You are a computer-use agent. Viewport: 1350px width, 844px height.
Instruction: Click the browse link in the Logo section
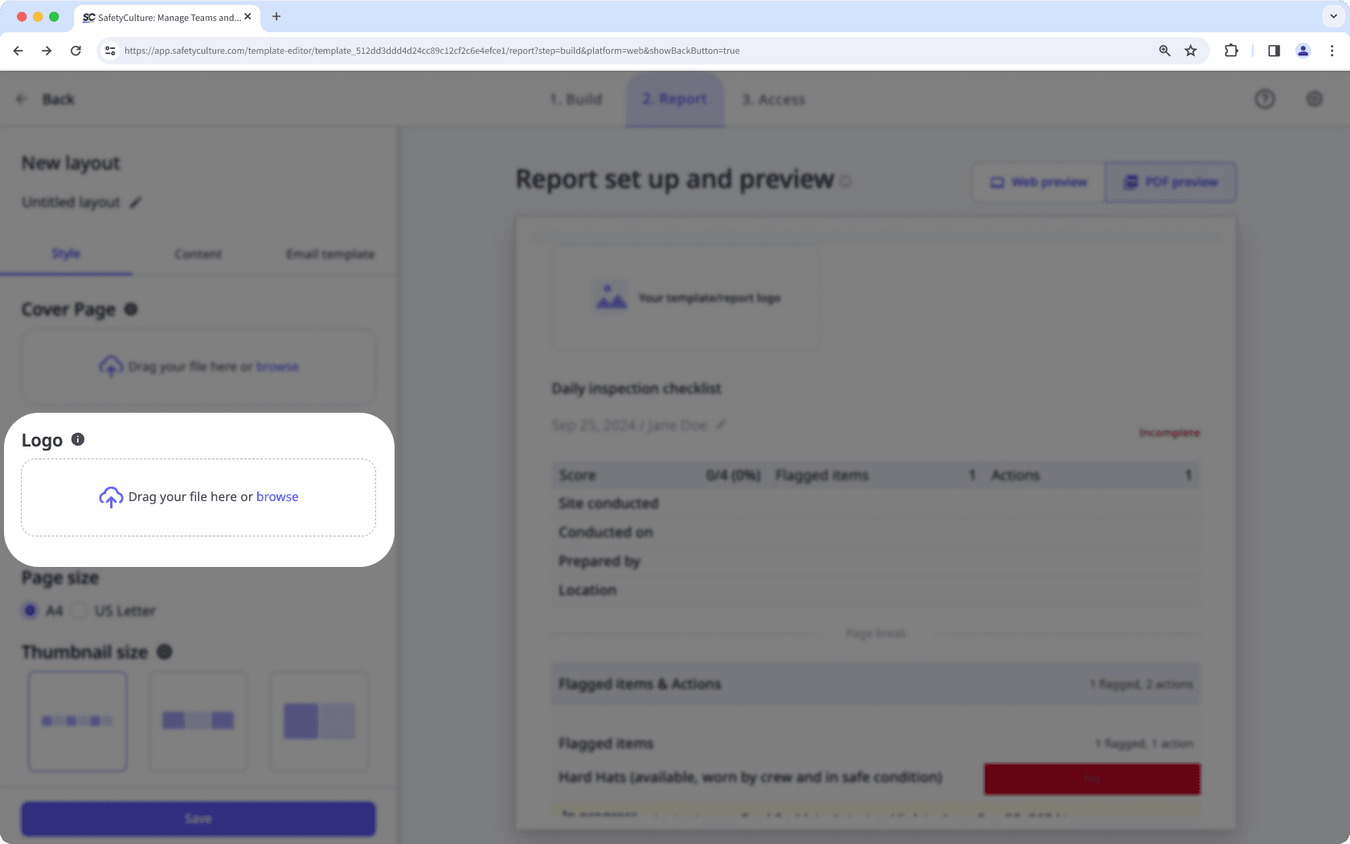(x=277, y=496)
